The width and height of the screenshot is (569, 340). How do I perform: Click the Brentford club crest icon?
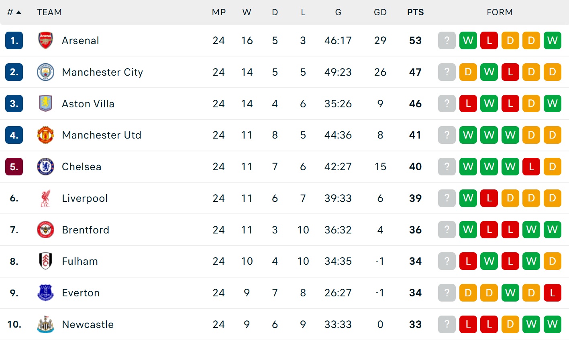pyautogui.click(x=45, y=230)
